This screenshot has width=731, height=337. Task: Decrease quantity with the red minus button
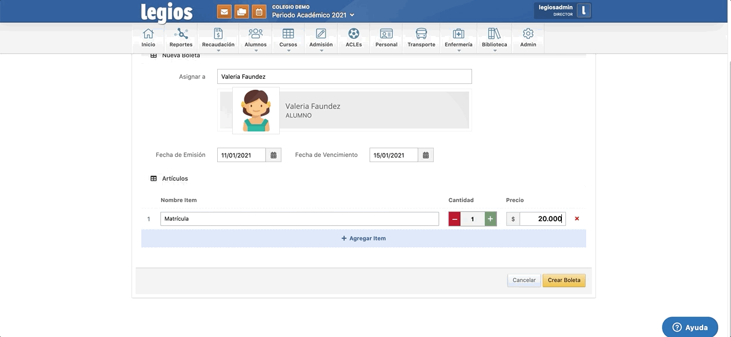click(x=455, y=219)
